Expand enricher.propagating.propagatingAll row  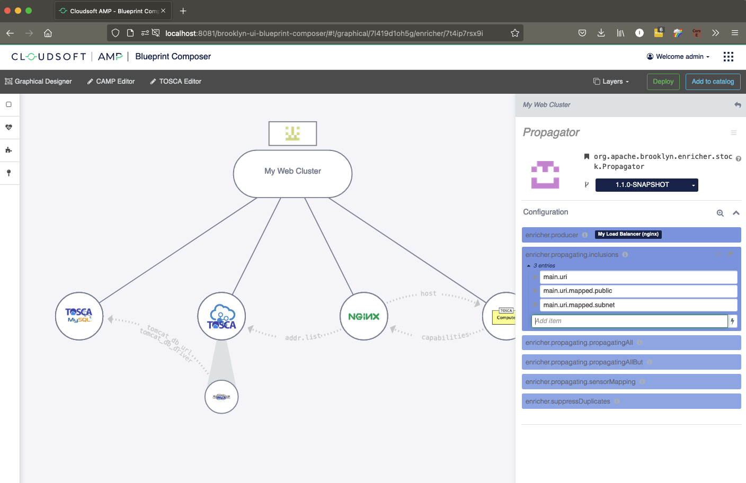click(x=632, y=343)
